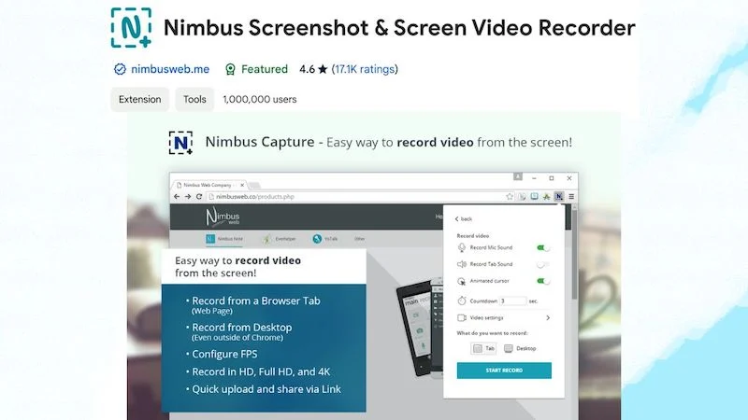This screenshot has width=748, height=420.
Task: Close the Nimbus Web Company browser tab
Action: [x=242, y=185]
